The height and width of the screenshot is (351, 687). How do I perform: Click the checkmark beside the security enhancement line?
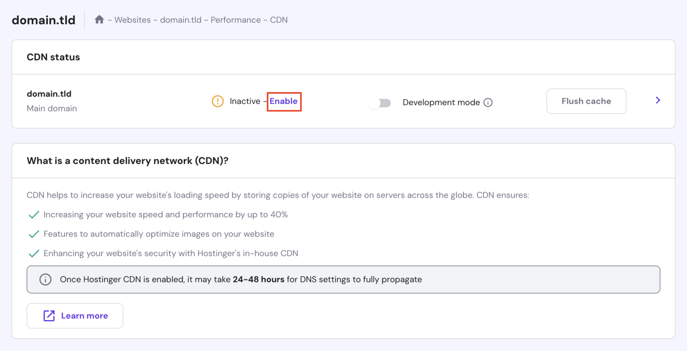[x=34, y=253]
